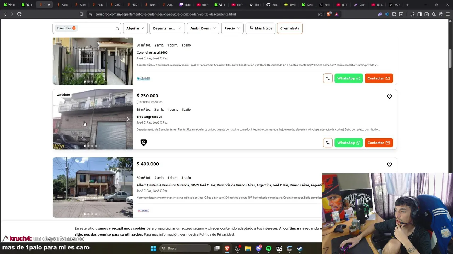This screenshot has width=453, height=254.
Task: Open Brave Rewards triangle icon
Action: [337, 14]
